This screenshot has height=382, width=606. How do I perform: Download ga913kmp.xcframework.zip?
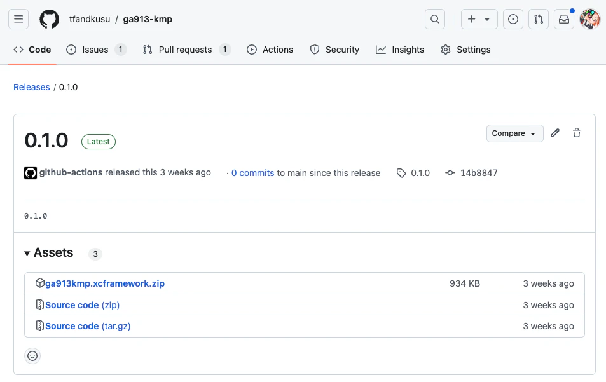[x=105, y=283]
